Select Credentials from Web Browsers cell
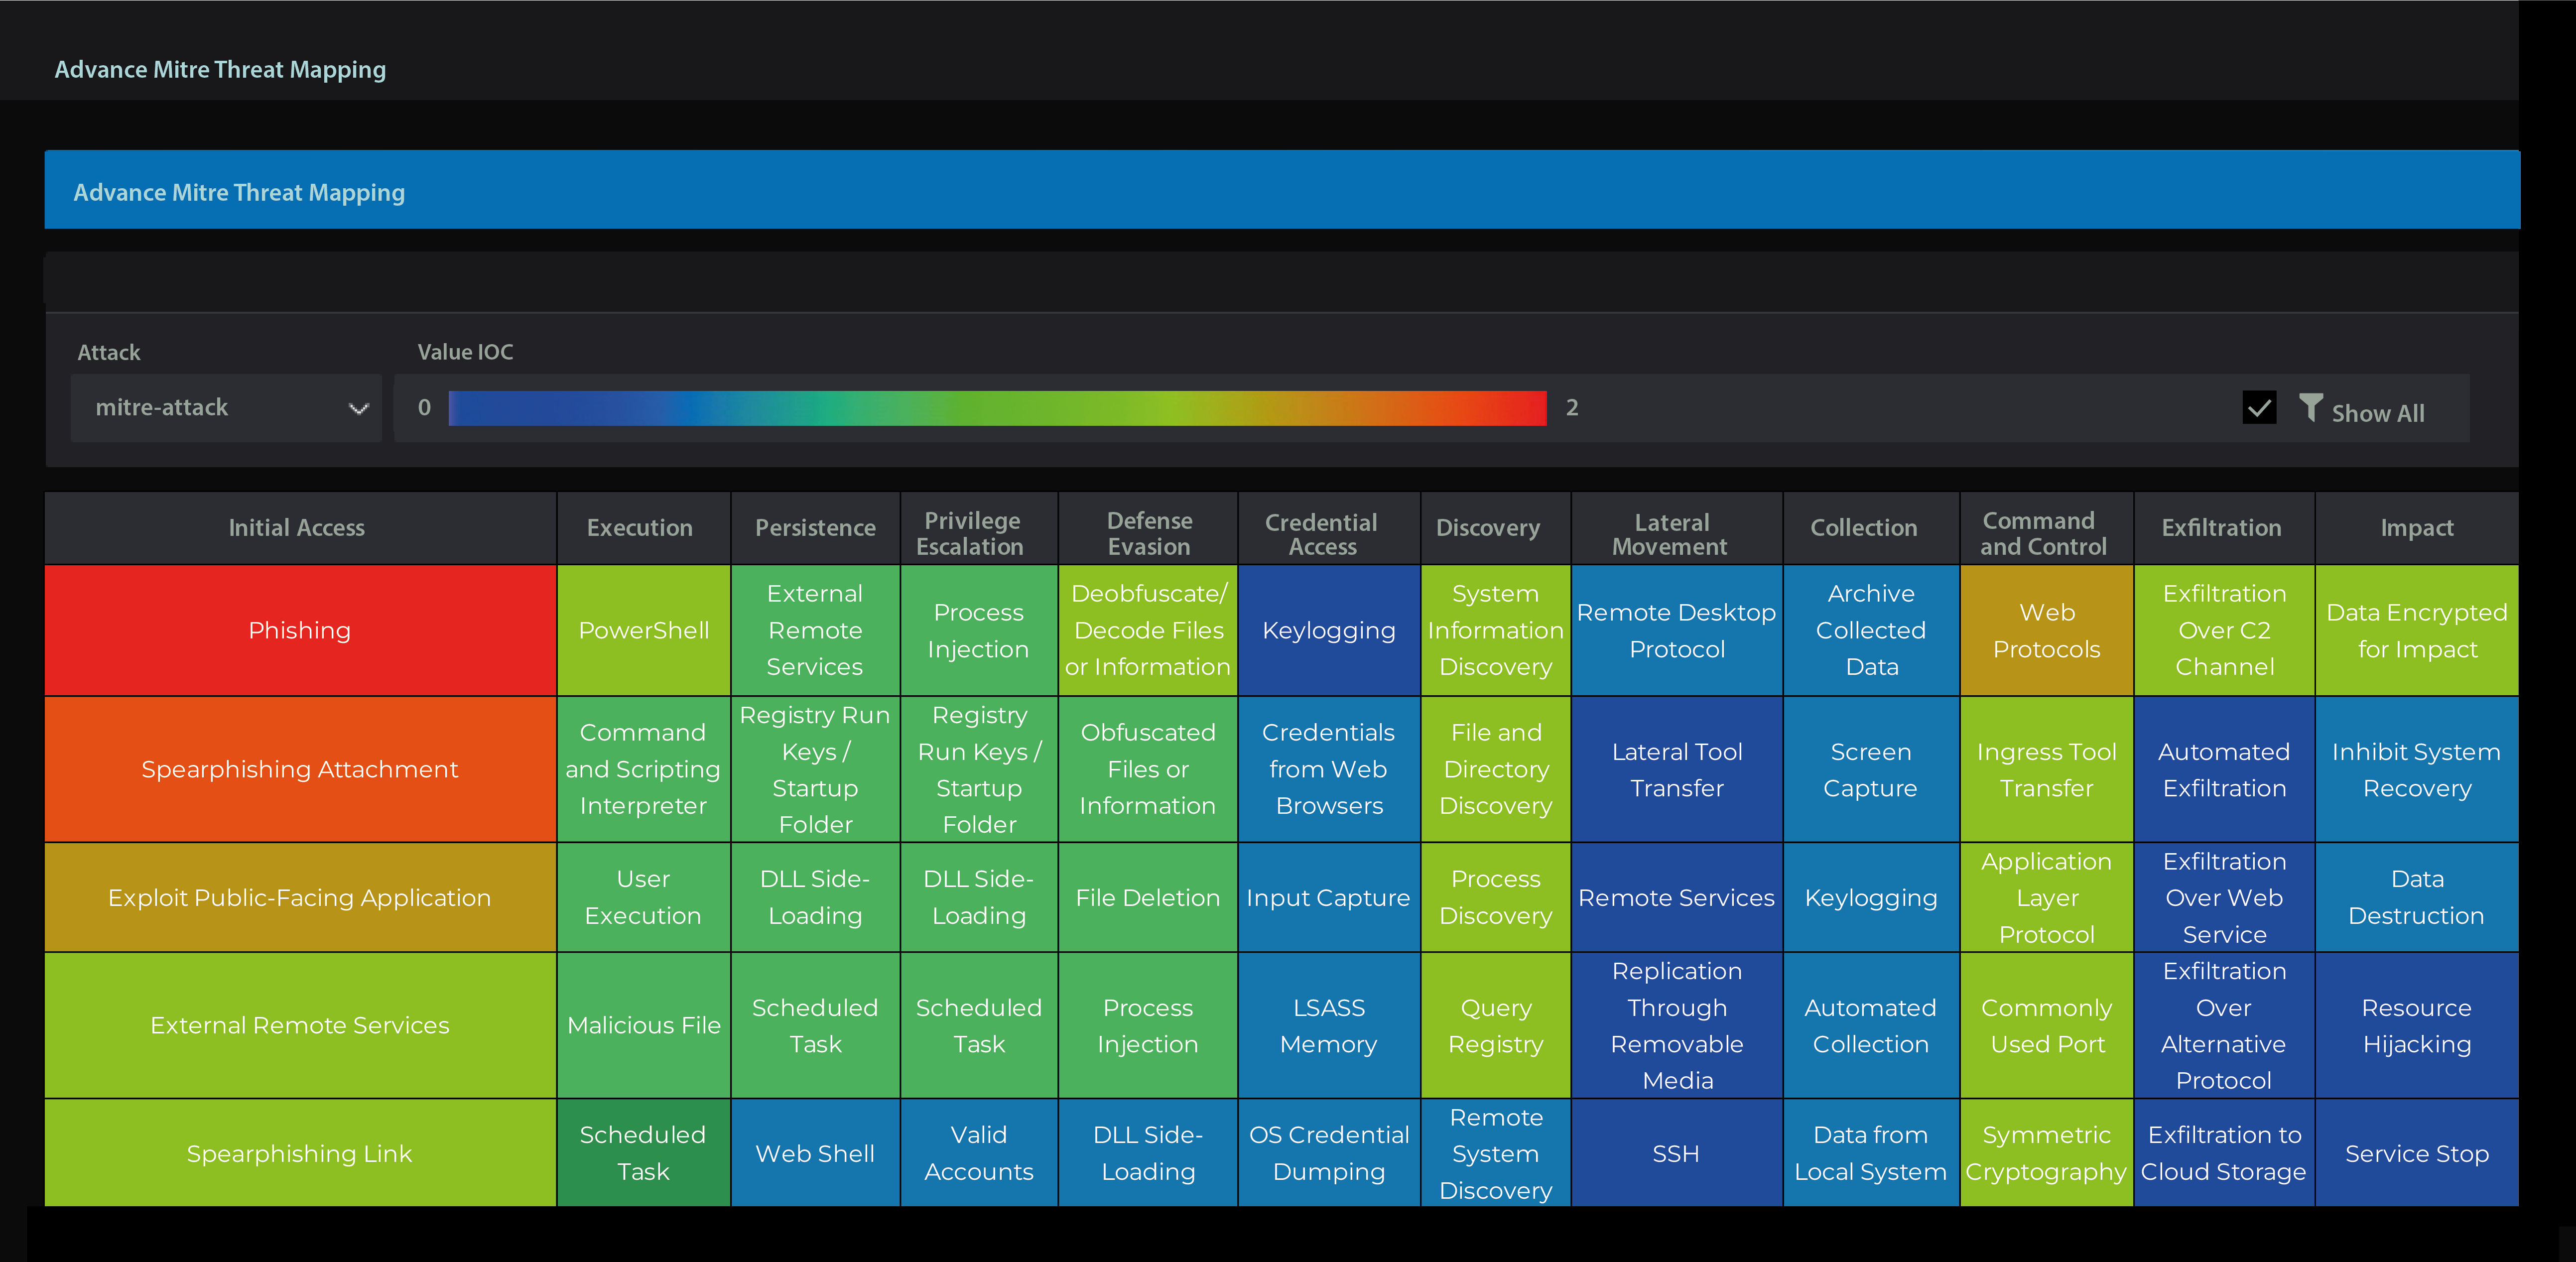 tap(1329, 769)
